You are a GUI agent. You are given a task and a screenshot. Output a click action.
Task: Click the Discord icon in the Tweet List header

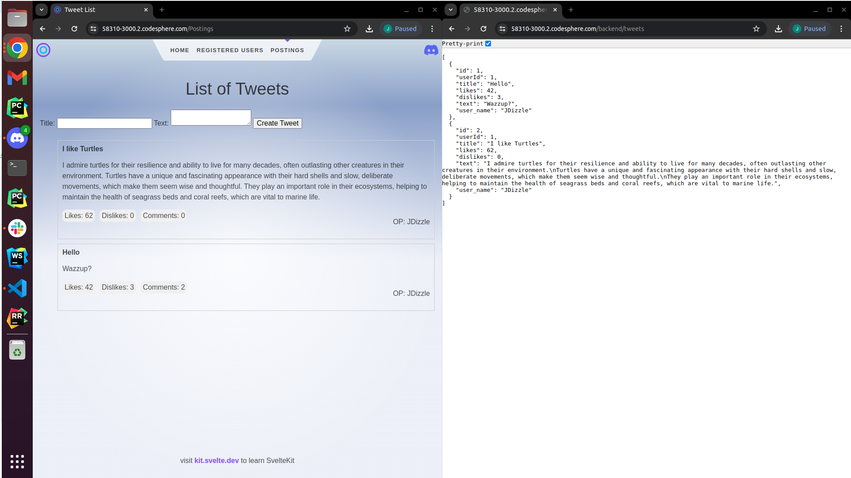pyautogui.click(x=430, y=50)
